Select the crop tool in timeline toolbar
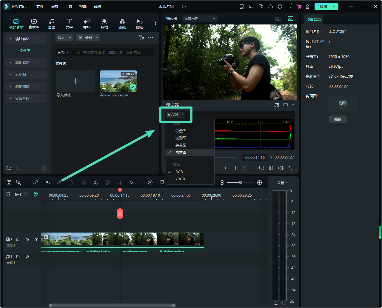 click(119, 182)
